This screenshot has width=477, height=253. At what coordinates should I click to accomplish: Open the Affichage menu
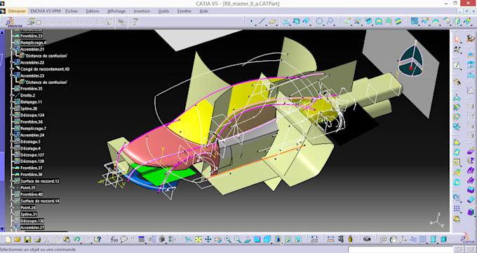click(116, 11)
